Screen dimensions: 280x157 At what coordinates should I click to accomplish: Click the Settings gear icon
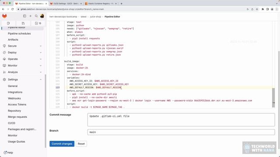(x=4, y=79)
